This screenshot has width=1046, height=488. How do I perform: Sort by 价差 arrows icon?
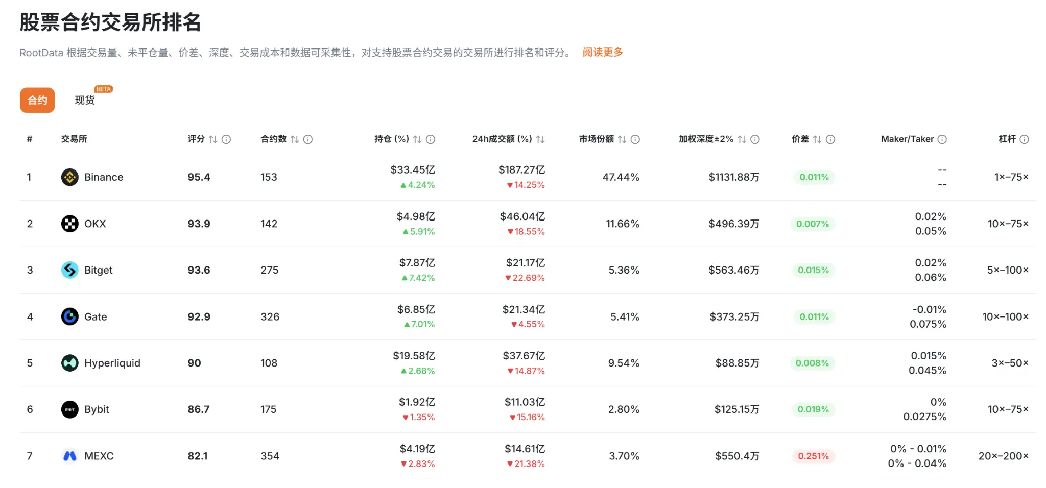click(817, 139)
